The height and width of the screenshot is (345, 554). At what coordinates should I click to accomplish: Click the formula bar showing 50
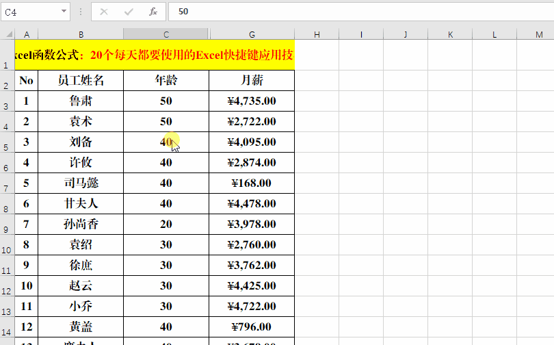[361, 12]
